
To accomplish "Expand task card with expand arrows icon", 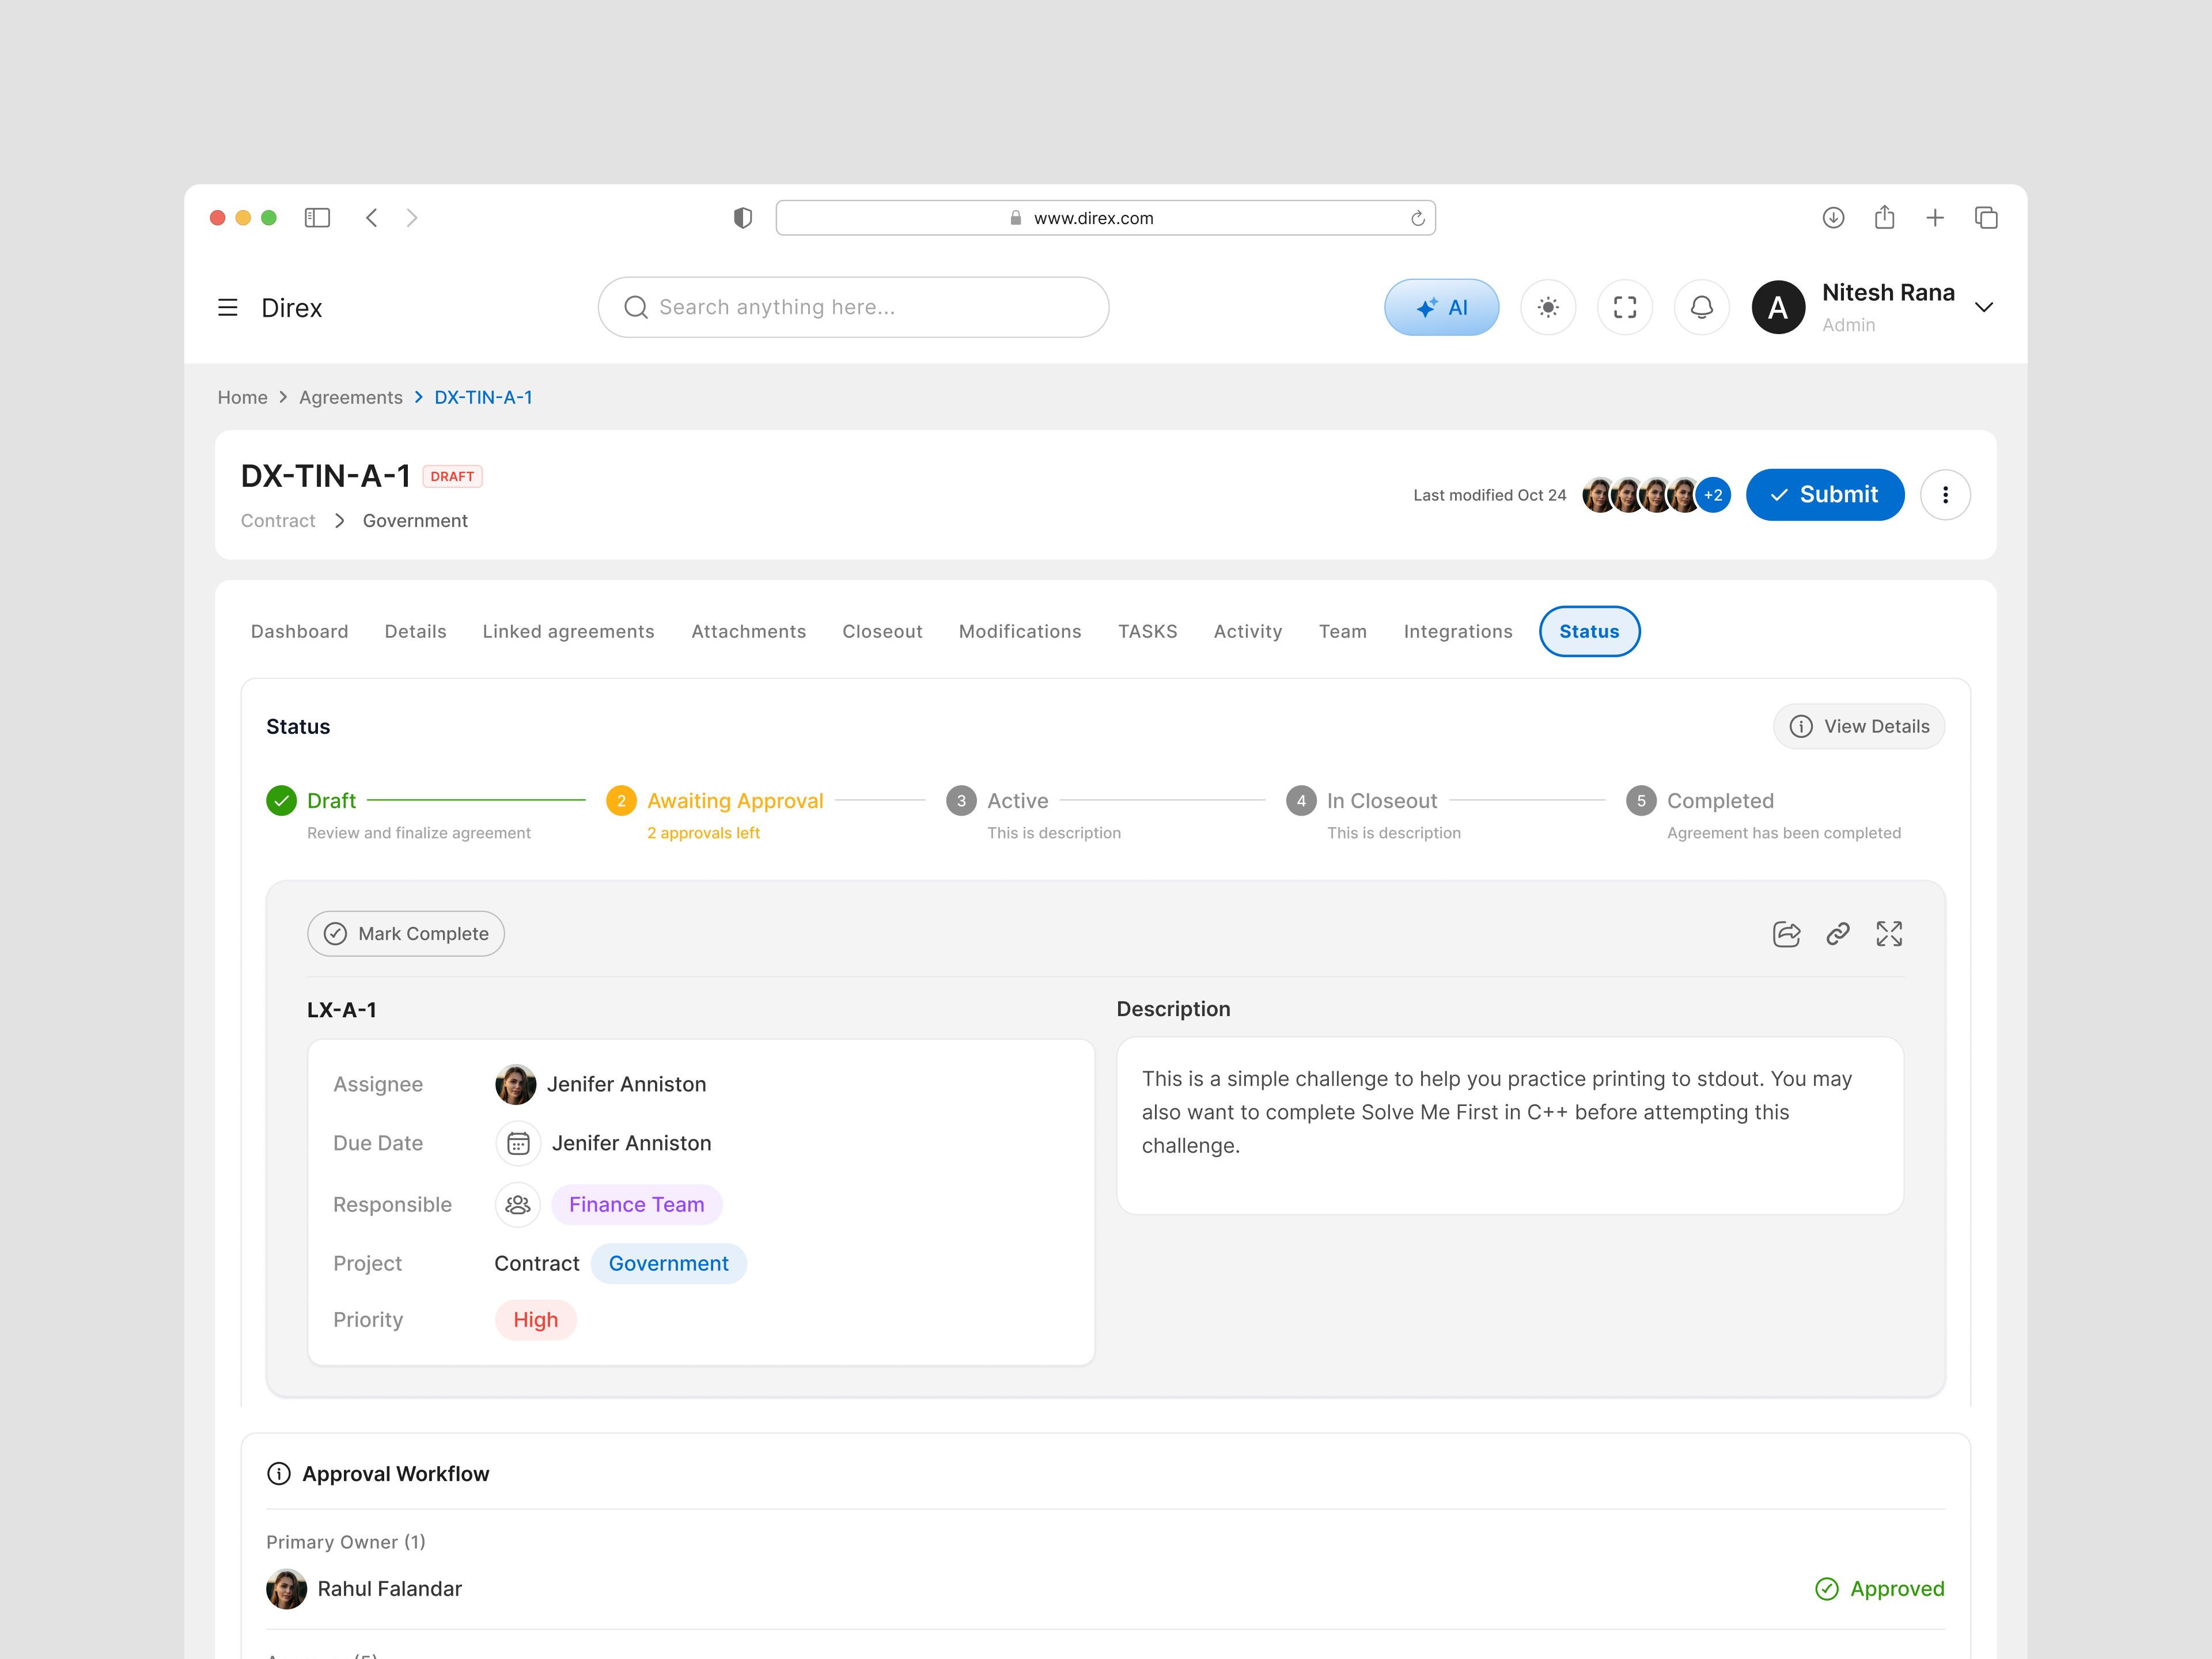I will 1889,934.
